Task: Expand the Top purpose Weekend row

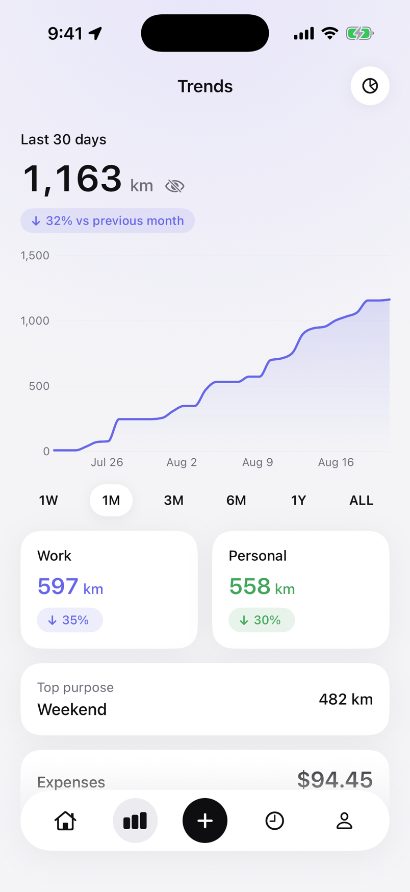Action: click(205, 699)
